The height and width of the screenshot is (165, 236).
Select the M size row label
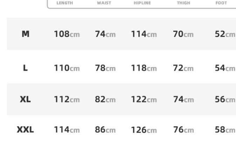pos(26,34)
